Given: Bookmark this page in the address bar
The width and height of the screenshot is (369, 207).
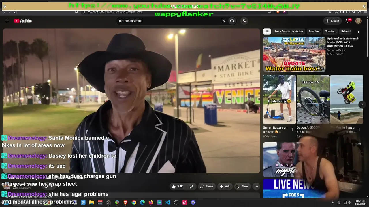Looking at the screenshot, I should (x=76, y=12).
